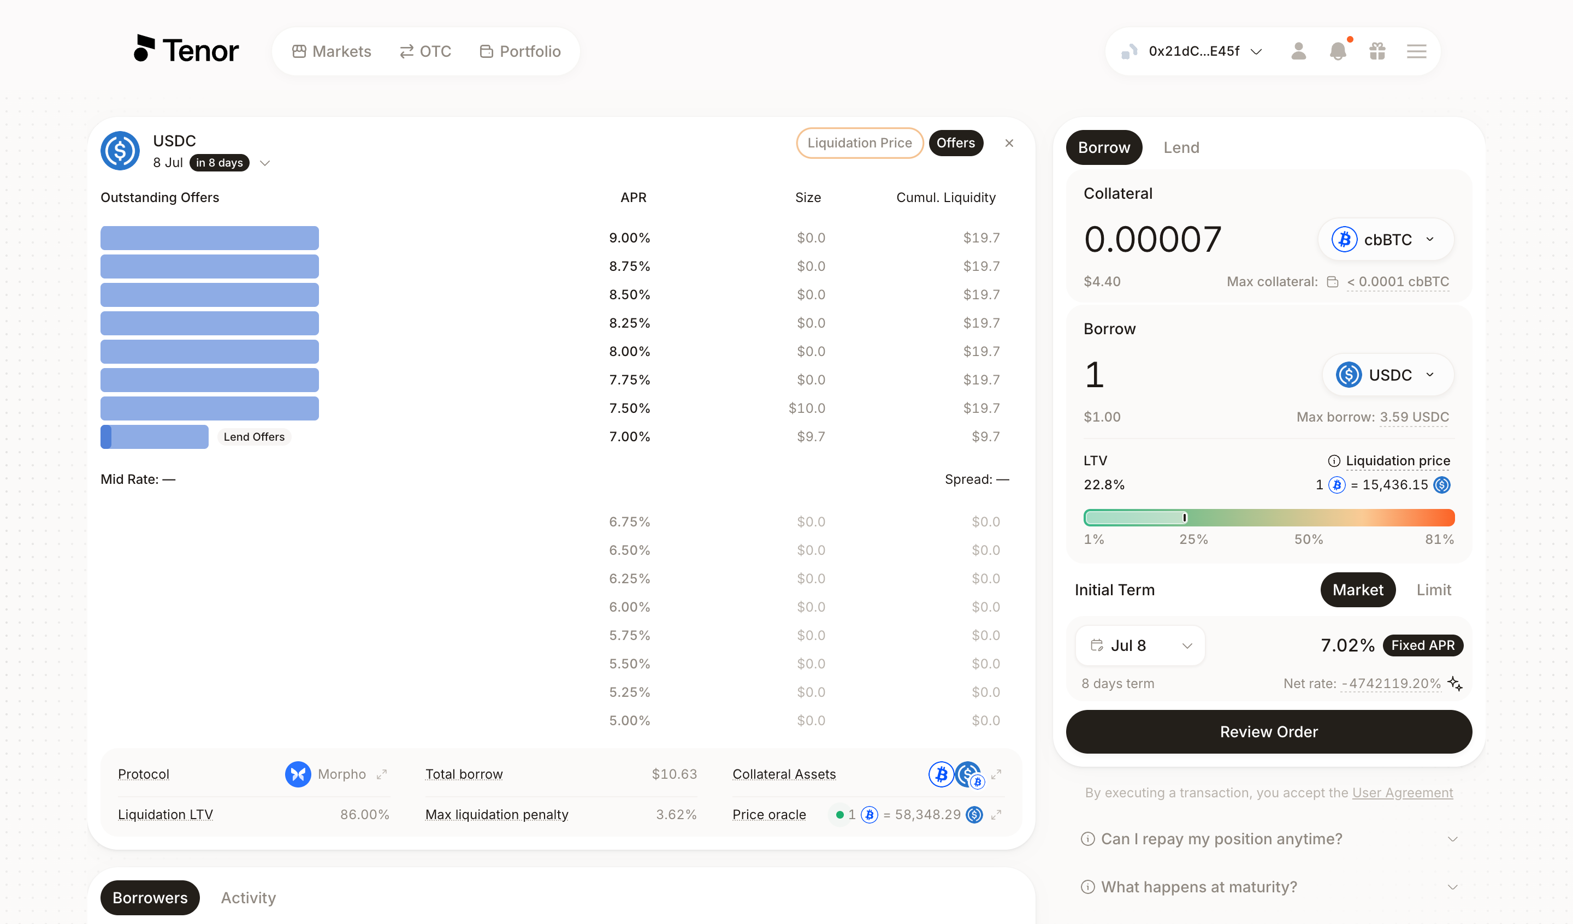1573x924 pixels.
Task: Close the offers panel
Action: tap(1009, 143)
